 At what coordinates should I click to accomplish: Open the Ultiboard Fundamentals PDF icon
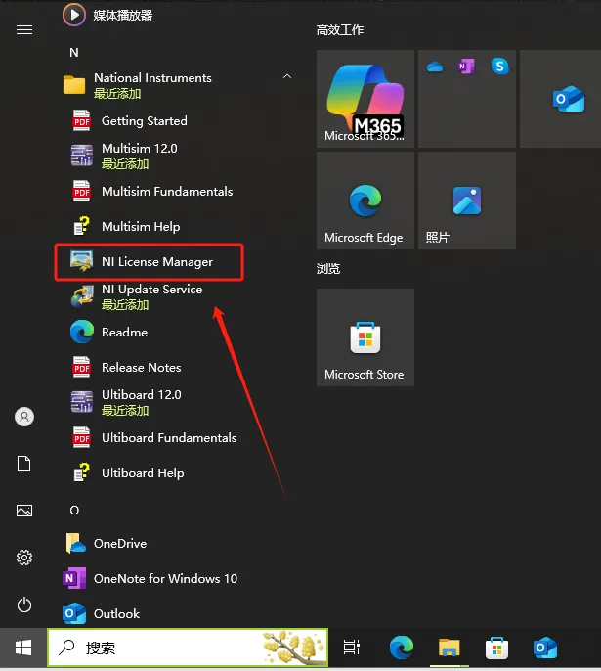point(82,437)
